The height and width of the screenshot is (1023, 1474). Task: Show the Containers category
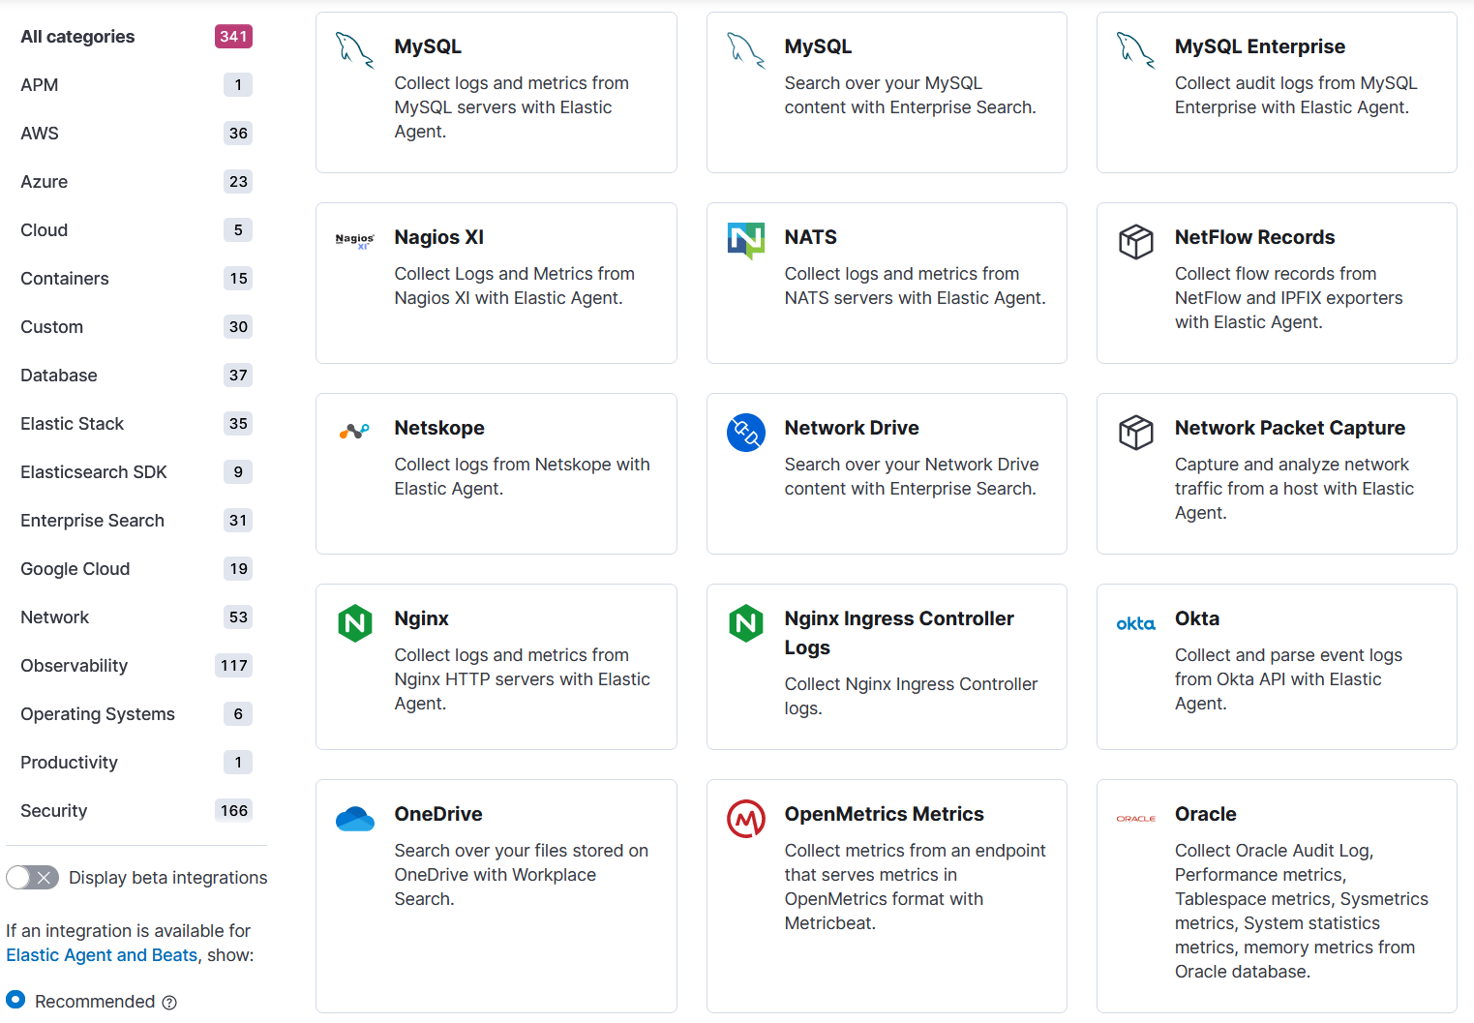(136, 279)
